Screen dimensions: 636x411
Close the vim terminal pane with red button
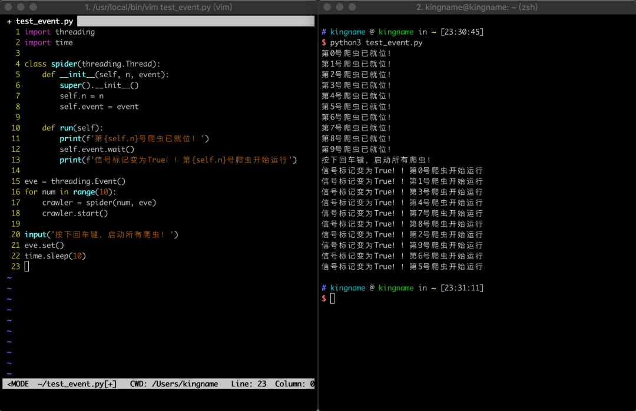(8, 7)
